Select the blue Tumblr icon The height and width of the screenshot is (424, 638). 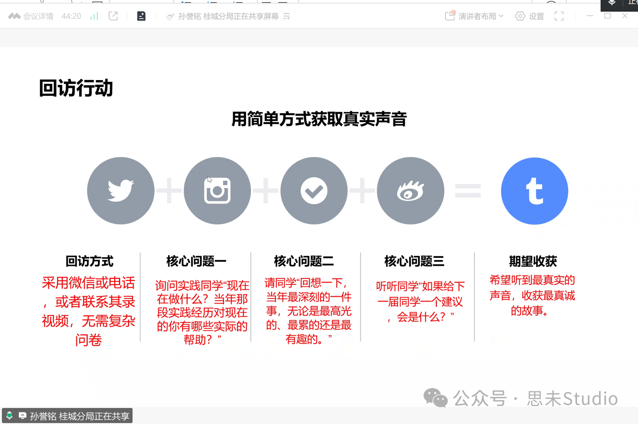pos(534,190)
